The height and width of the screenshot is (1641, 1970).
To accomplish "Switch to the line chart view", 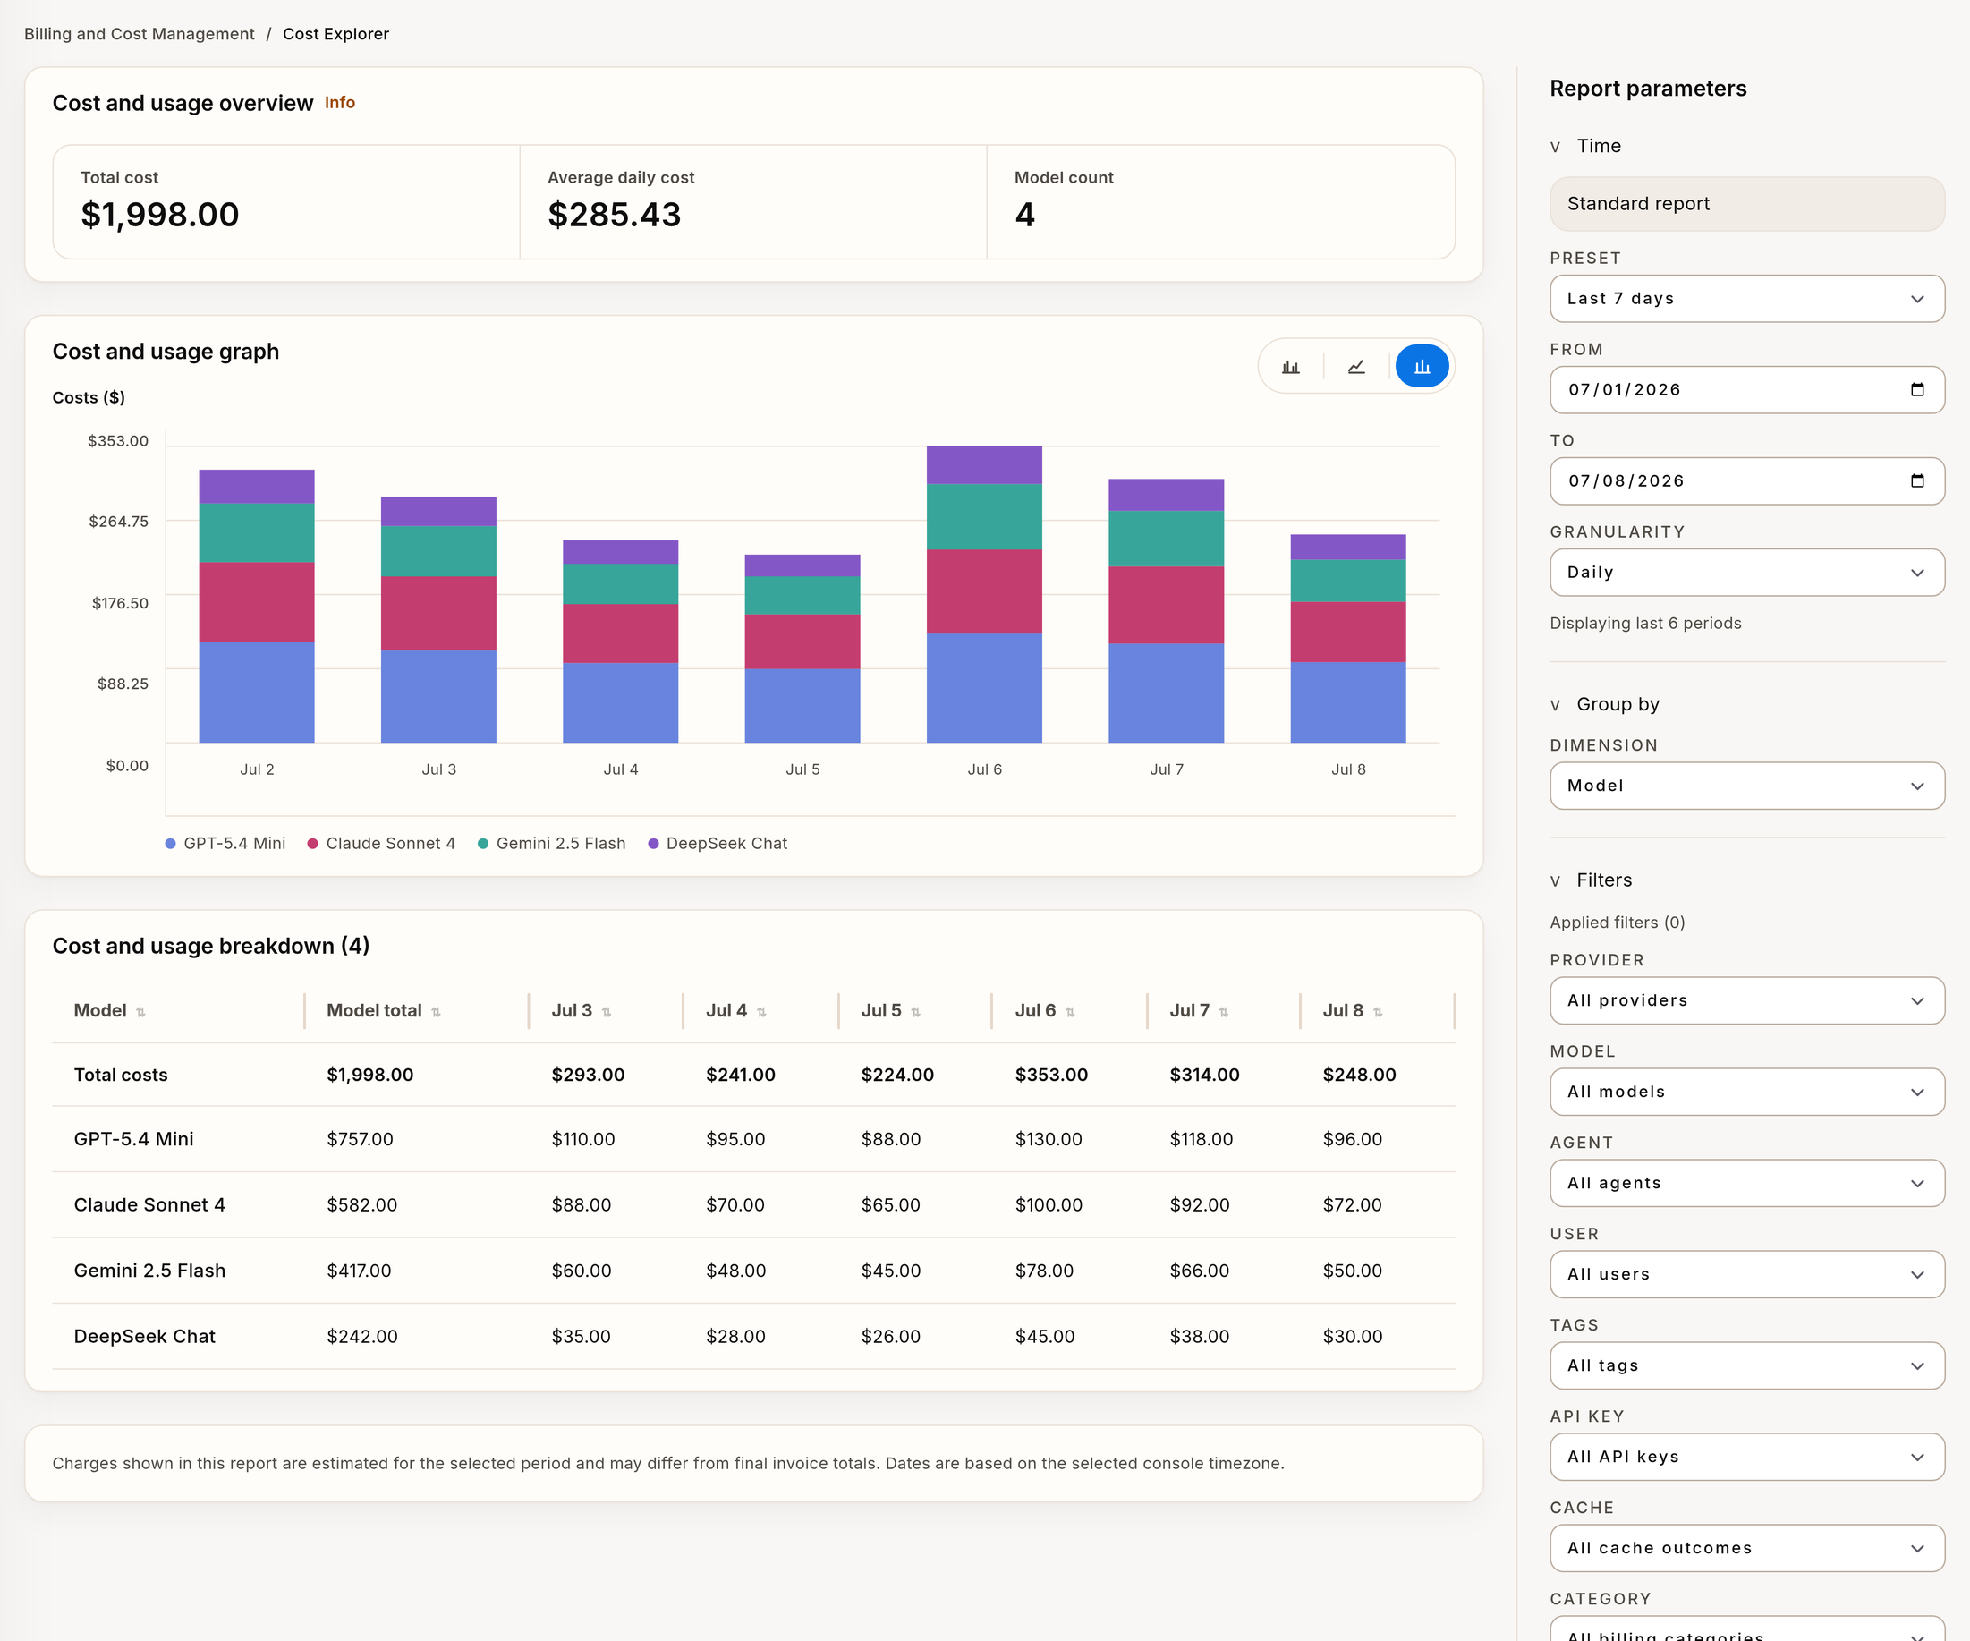I will [1356, 367].
